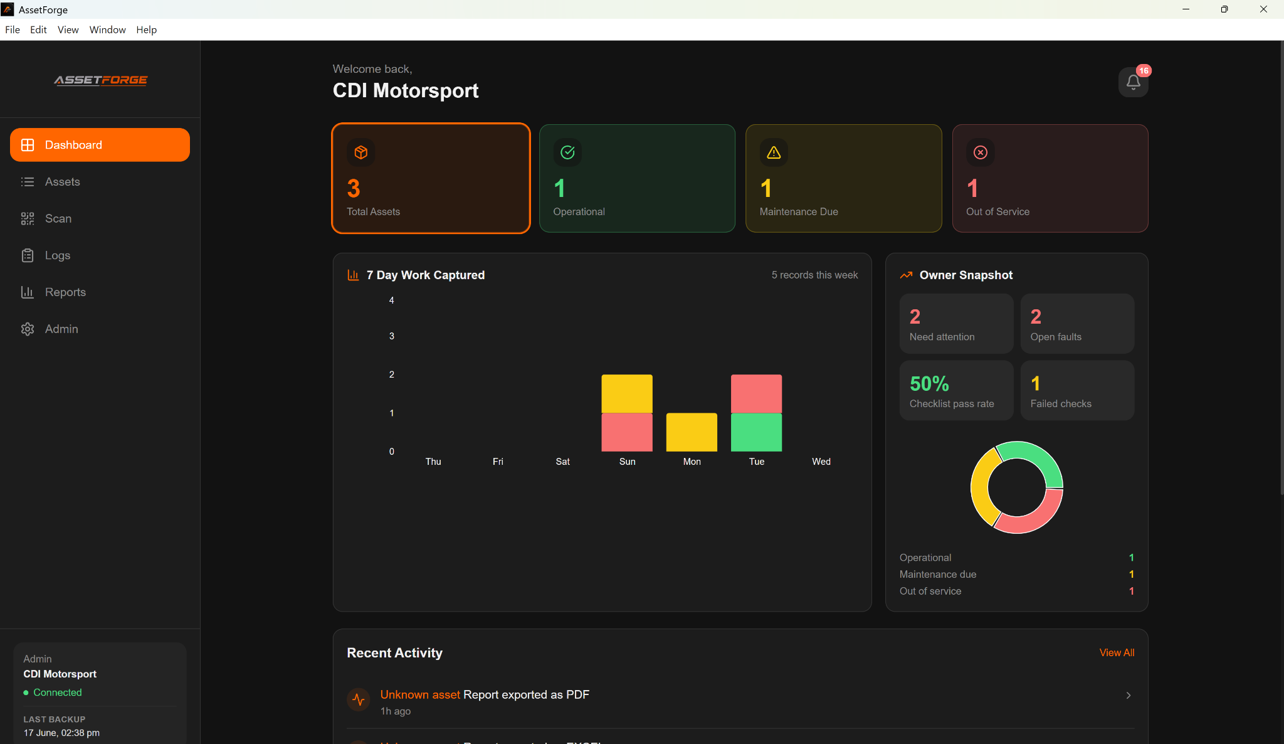Click the Failed checks tile
1284x744 pixels.
1077,390
